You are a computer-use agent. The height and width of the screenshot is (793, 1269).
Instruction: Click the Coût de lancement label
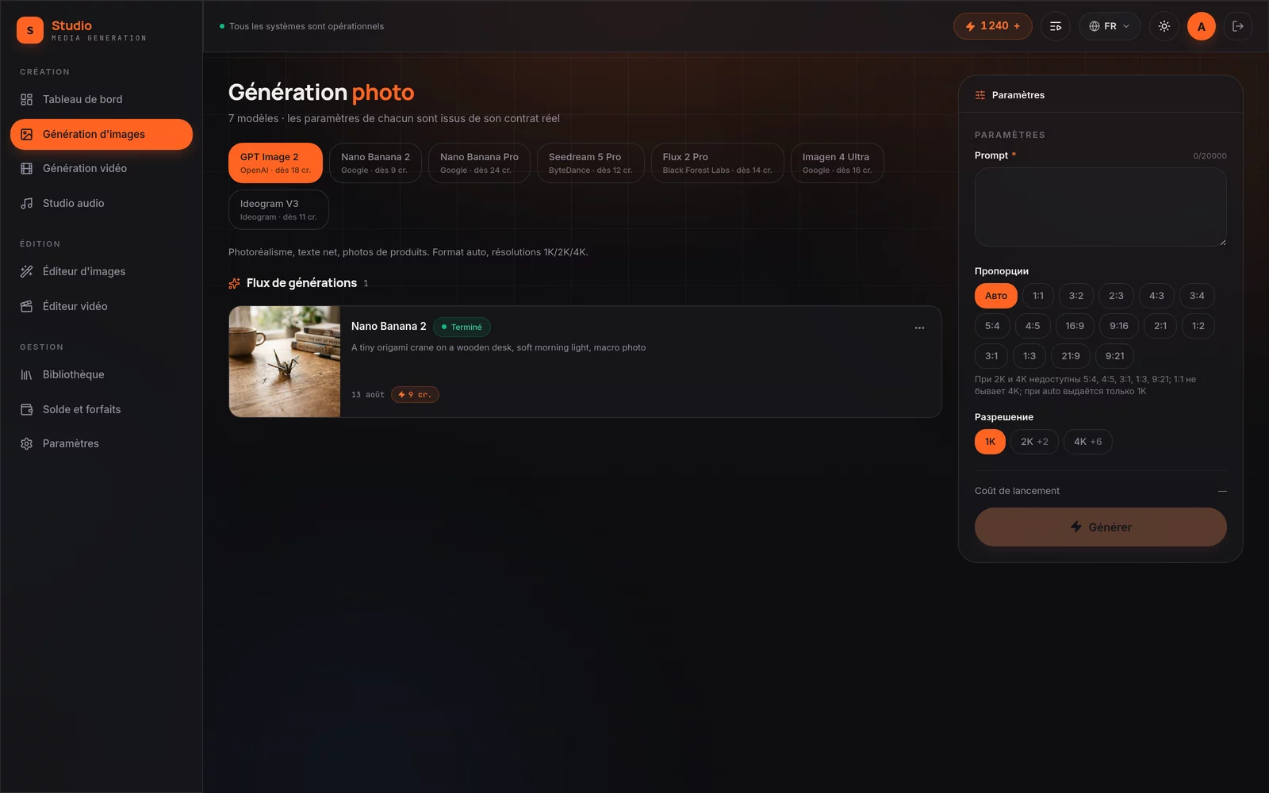(x=1017, y=491)
